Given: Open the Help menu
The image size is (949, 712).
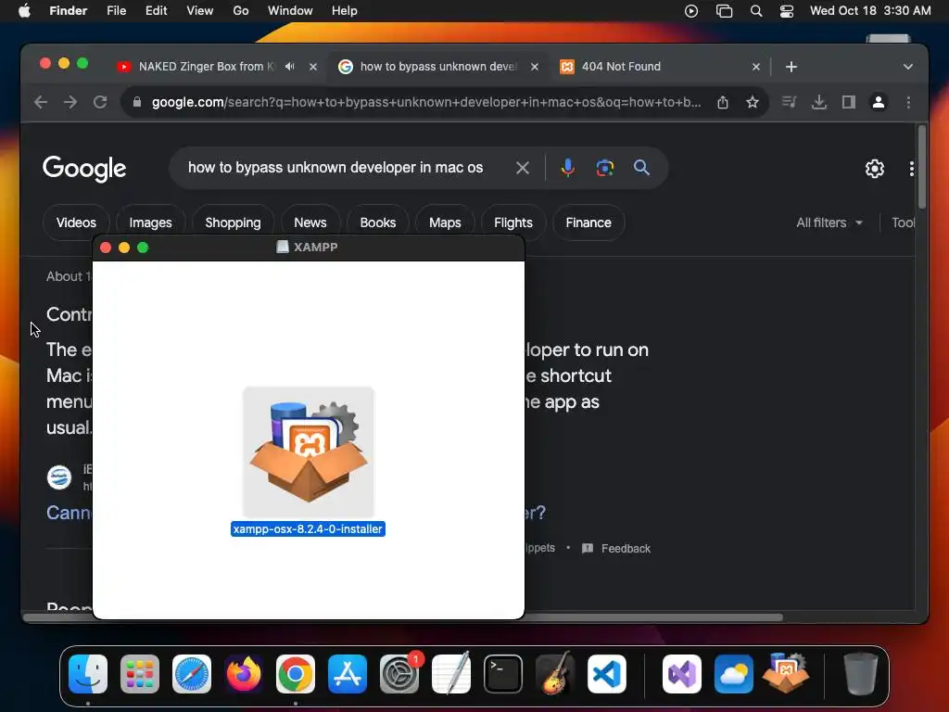Looking at the screenshot, I should [345, 11].
